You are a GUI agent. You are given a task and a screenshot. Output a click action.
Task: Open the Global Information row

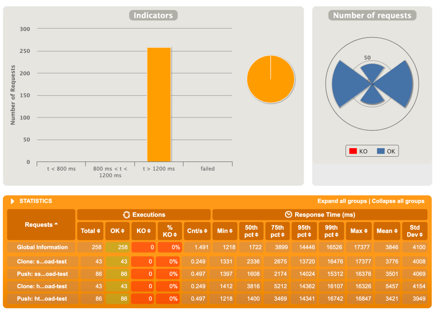click(x=42, y=247)
